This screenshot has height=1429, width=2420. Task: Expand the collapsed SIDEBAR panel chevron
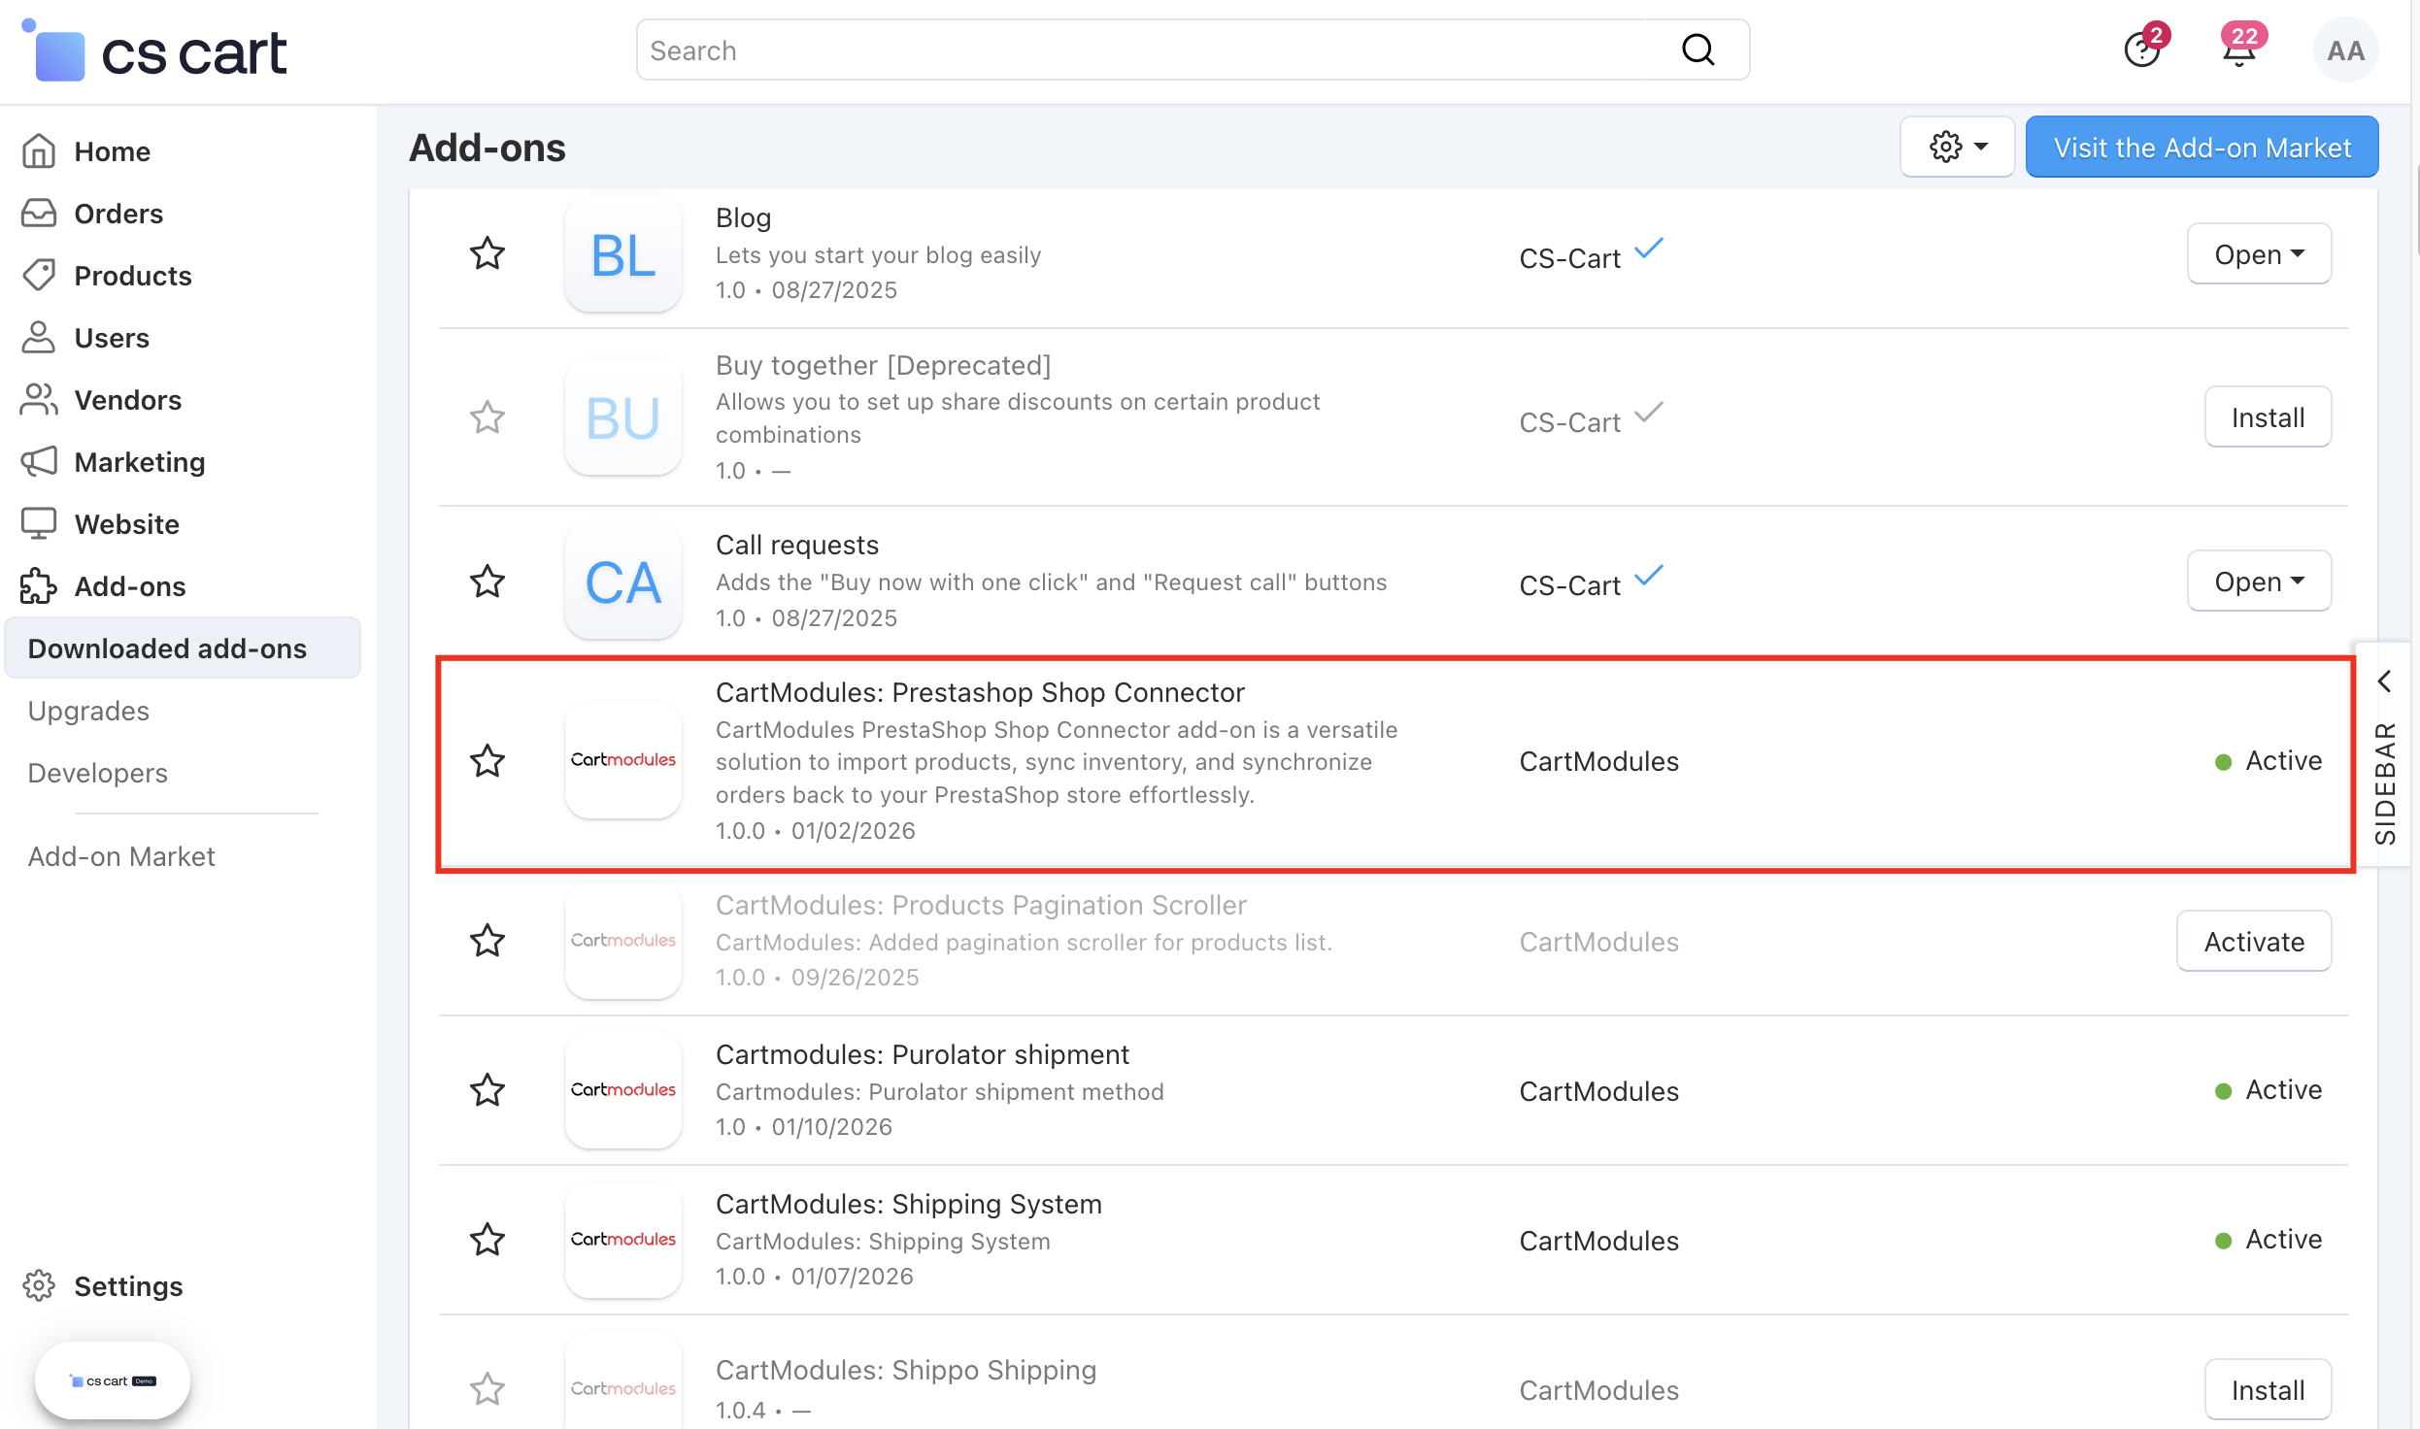[2384, 681]
